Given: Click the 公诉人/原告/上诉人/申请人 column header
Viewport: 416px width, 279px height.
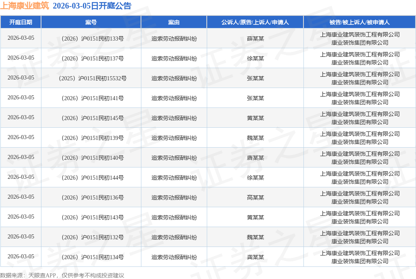Looking at the screenshot, I should point(255,22).
